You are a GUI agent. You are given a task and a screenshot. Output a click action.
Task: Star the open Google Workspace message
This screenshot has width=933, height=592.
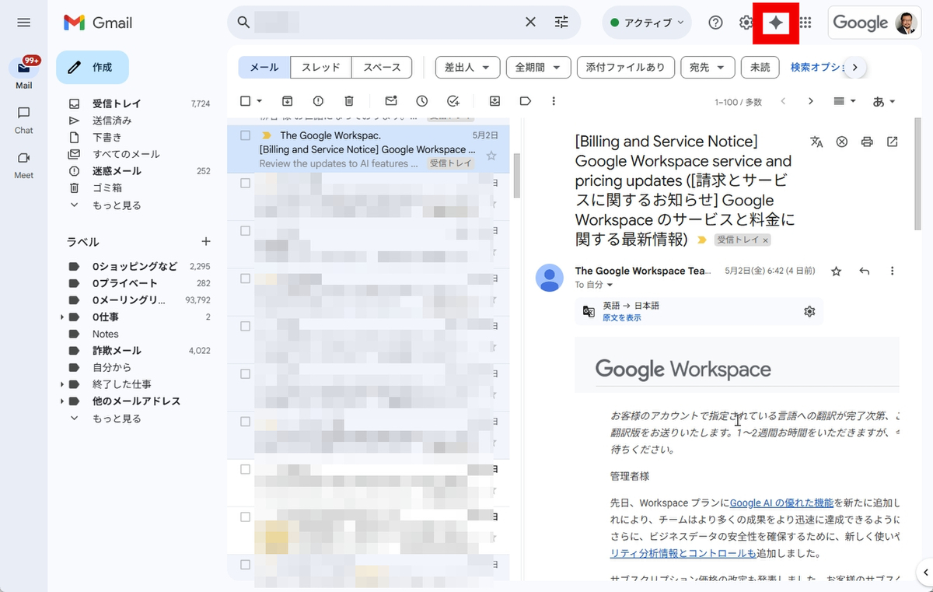click(x=837, y=271)
